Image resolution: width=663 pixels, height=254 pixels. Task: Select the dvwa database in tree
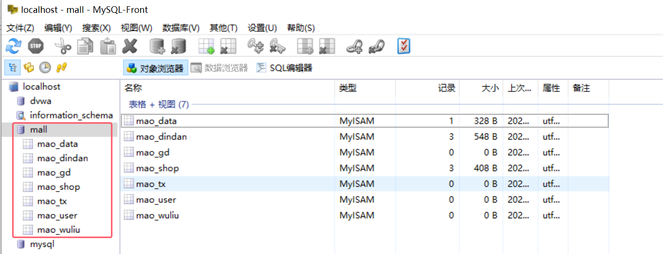[x=41, y=101]
